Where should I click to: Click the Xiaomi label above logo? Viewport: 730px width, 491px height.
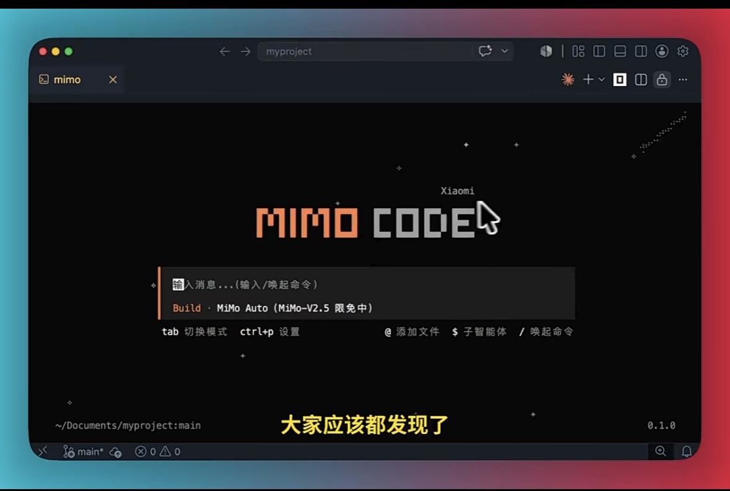click(x=457, y=191)
